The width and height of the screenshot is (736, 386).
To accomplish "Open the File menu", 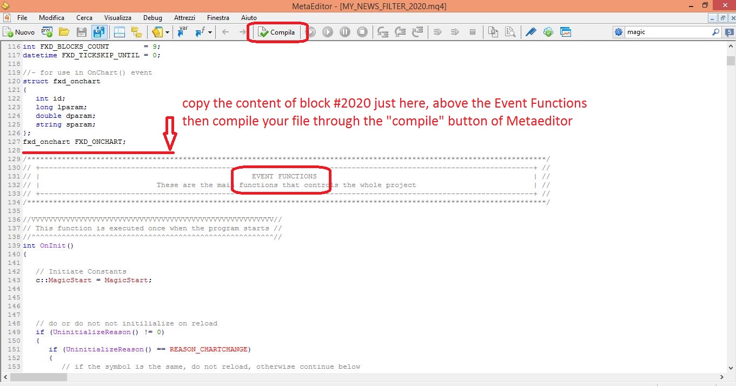I will coord(22,18).
